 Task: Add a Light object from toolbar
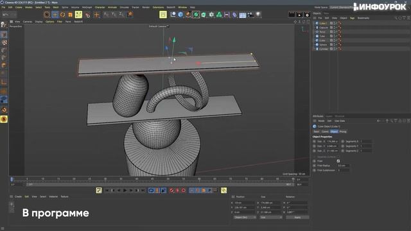258,15
